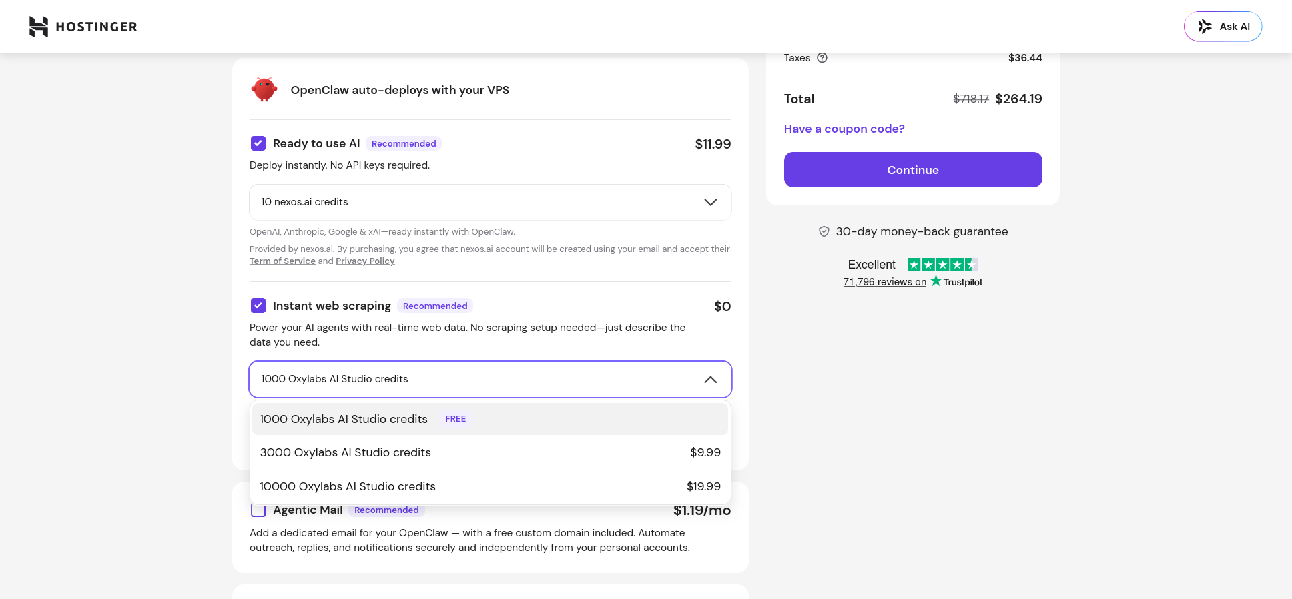Click the OpenClaw red mascot icon
The height and width of the screenshot is (599, 1292).
(x=264, y=89)
